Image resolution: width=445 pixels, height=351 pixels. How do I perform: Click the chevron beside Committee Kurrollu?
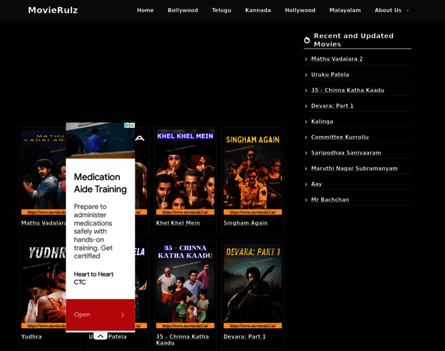pos(306,137)
